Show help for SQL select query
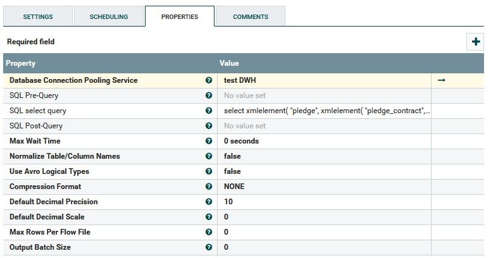 coord(209,111)
